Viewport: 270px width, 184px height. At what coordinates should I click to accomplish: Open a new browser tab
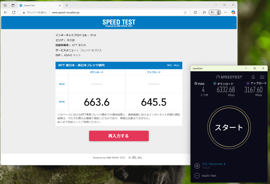click(67, 5)
